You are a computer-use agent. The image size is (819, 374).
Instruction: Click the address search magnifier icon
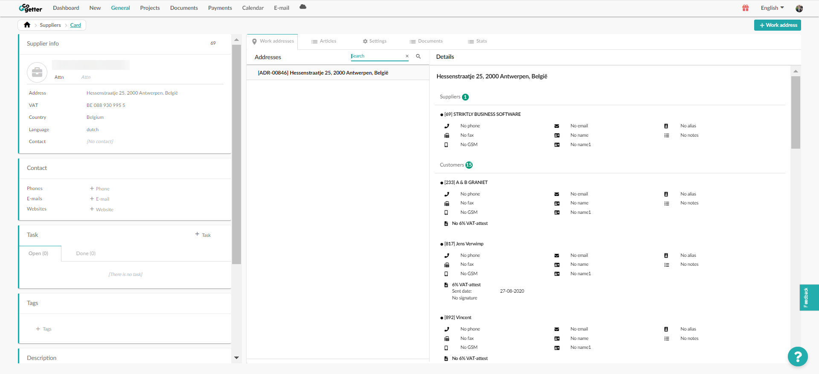pyautogui.click(x=418, y=56)
